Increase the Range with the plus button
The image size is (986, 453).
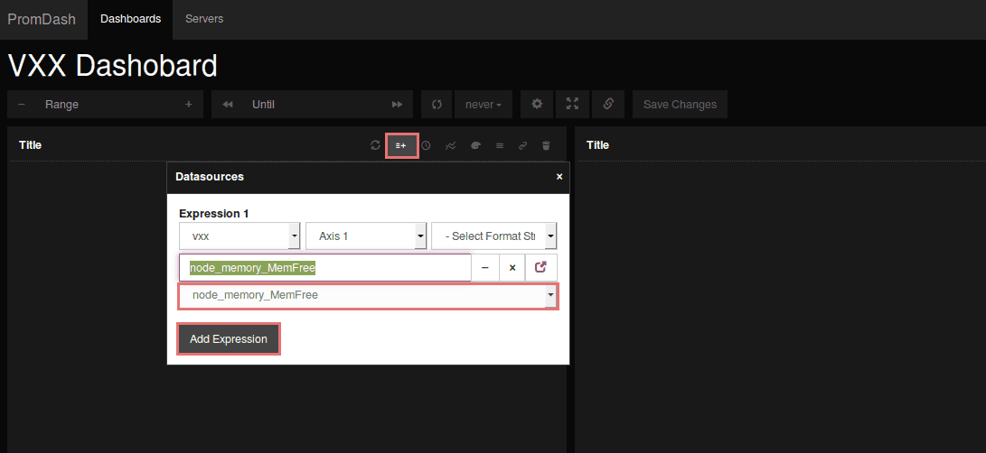click(x=188, y=105)
